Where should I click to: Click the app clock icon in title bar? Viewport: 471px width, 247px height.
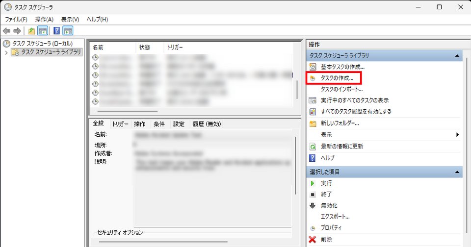click(8, 7)
